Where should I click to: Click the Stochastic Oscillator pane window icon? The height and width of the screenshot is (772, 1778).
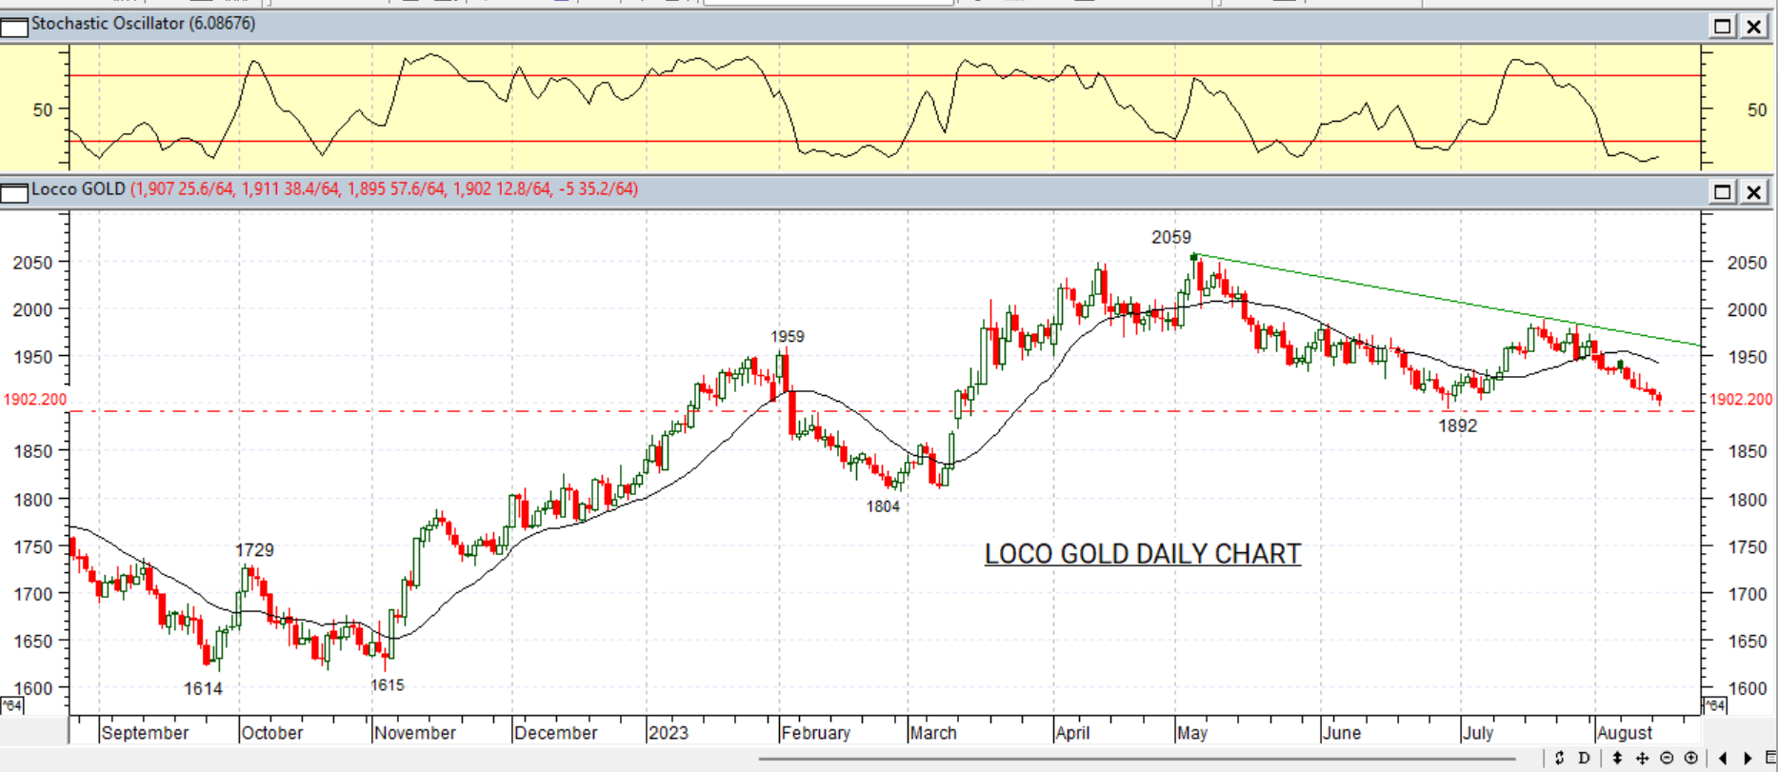pos(14,27)
